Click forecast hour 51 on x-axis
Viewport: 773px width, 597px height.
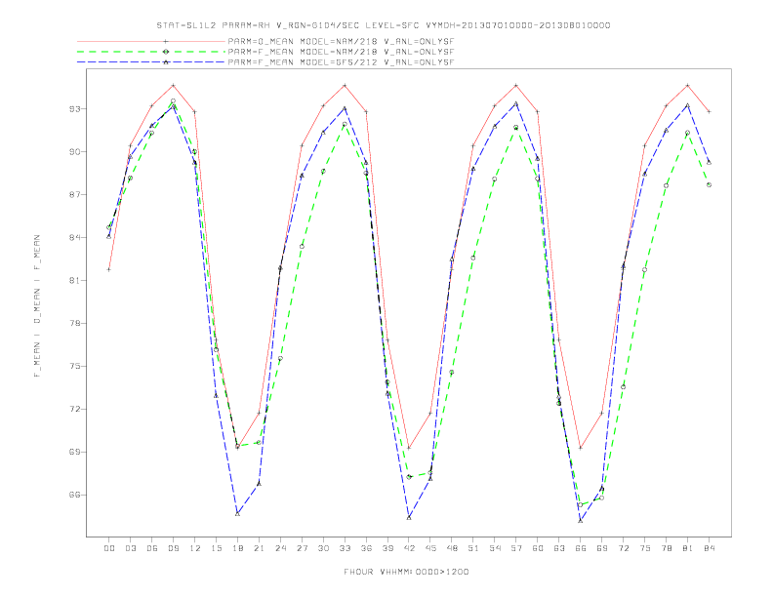tap(473, 548)
